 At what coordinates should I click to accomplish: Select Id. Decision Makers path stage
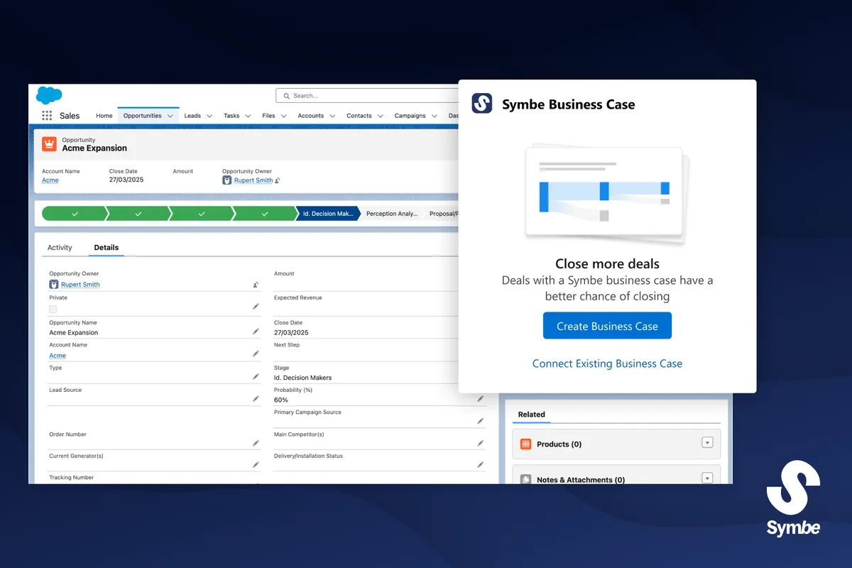click(x=327, y=214)
